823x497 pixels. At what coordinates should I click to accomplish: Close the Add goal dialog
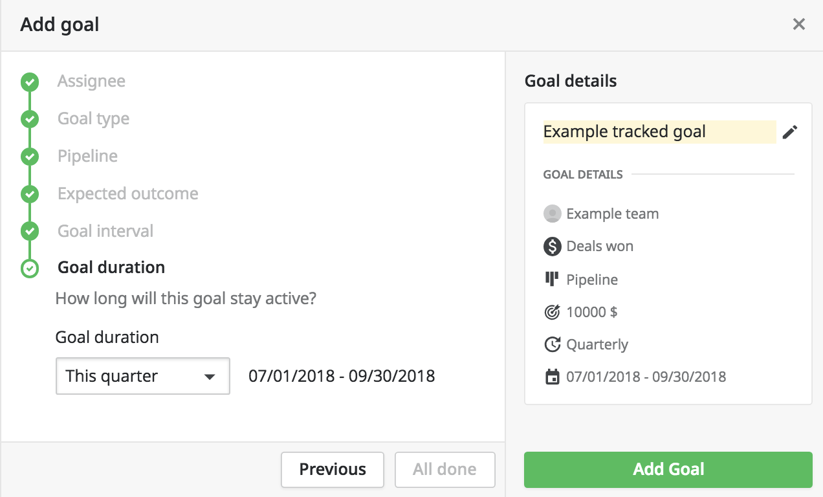tap(799, 25)
